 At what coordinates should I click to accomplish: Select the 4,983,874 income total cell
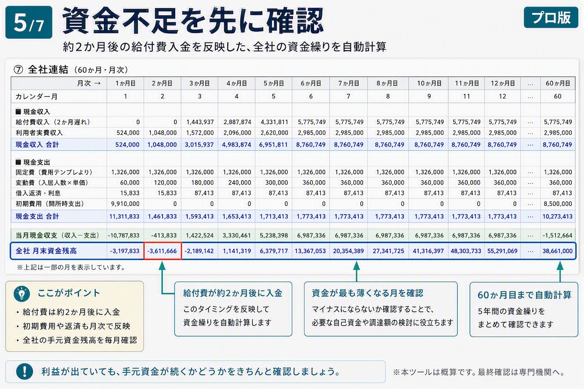pyautogui.click(x=236, y=144)
